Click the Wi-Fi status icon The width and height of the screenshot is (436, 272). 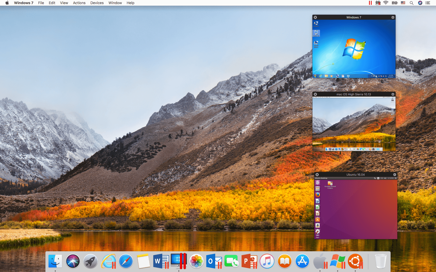pyautogui.click(x=386, y=3)
